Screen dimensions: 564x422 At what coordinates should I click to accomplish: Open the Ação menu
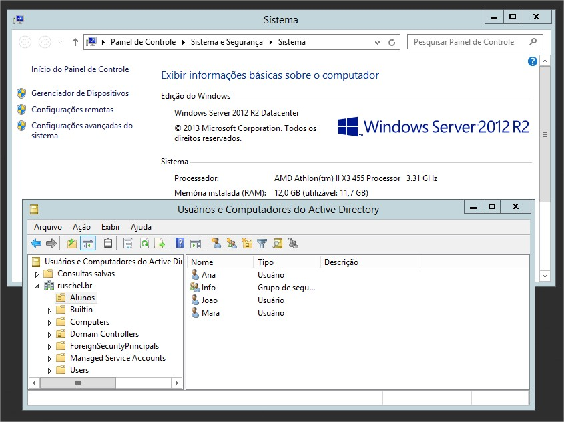tap(81, 227)
